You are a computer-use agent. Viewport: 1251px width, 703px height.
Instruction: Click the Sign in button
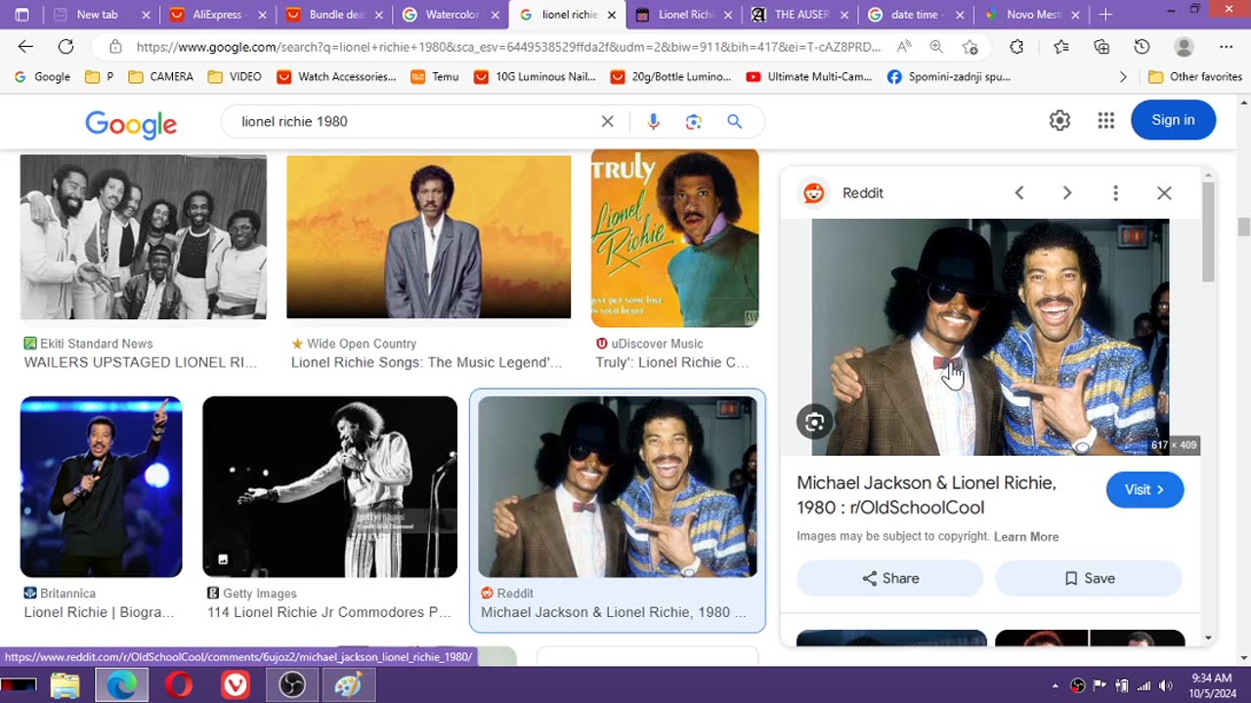(x=1173, y=120)
